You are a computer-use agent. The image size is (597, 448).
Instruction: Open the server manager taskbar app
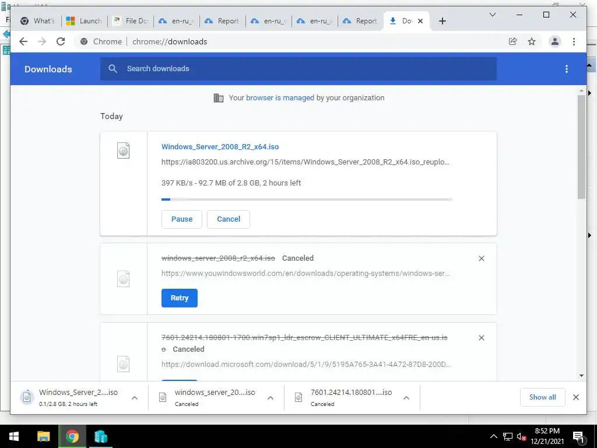[x=100, y=436]
